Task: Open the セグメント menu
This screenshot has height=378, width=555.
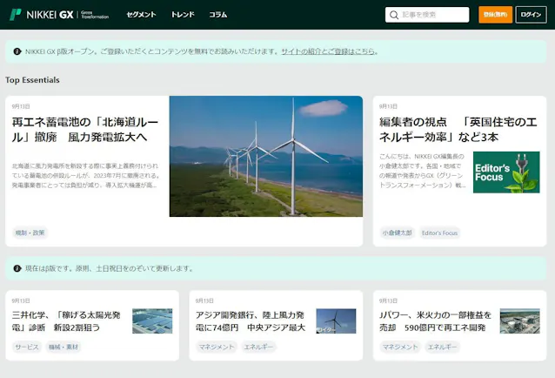Action: [x=141, y=15]
